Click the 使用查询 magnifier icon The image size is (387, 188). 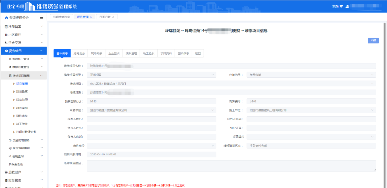tap(10, 156)
